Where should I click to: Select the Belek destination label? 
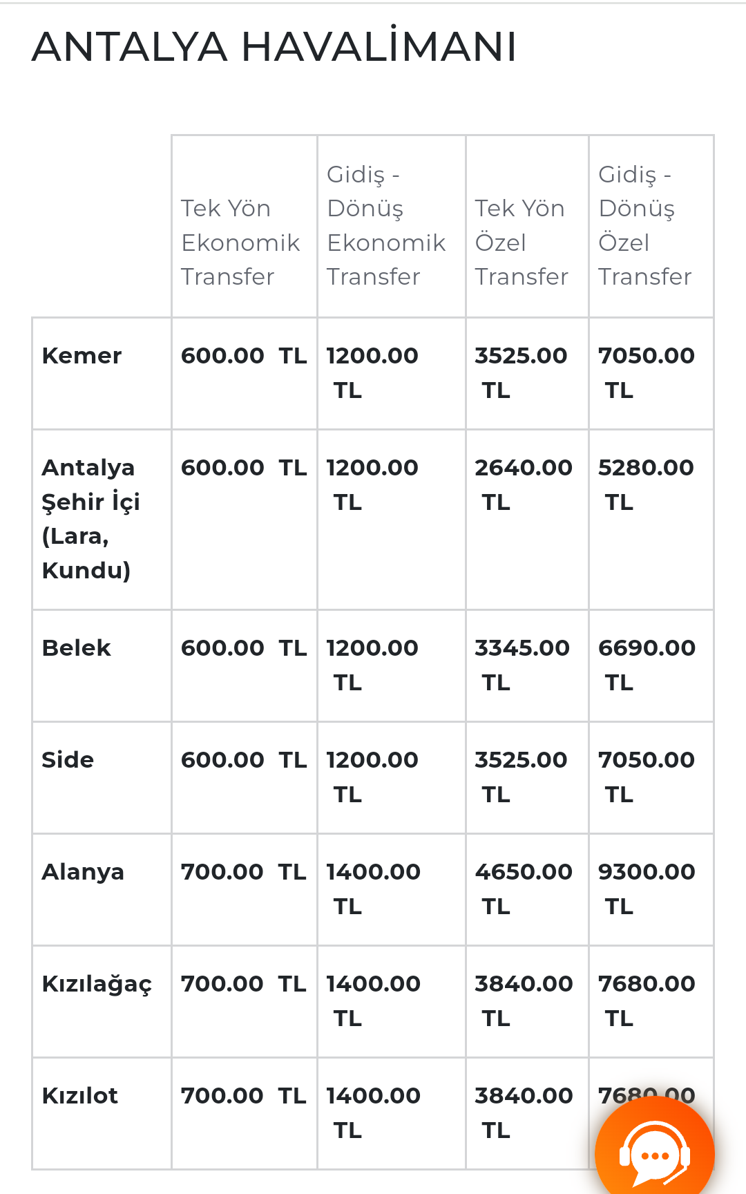click(76, 647)
